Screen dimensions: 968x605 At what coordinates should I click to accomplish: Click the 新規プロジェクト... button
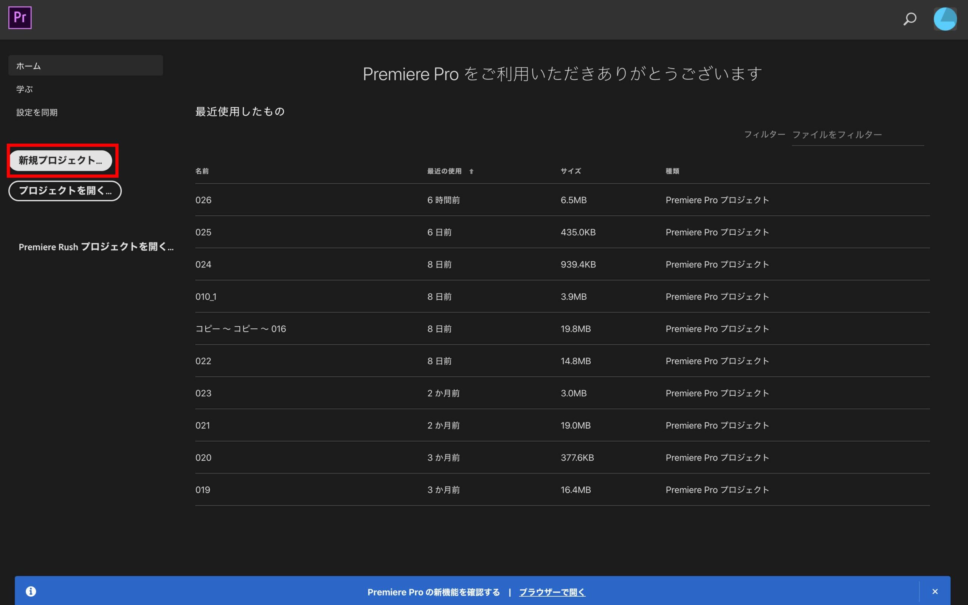pos(61,161)
